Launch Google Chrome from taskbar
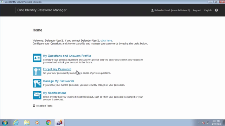Viewport: 225px width, 126px height. click(x=49, y=122)
